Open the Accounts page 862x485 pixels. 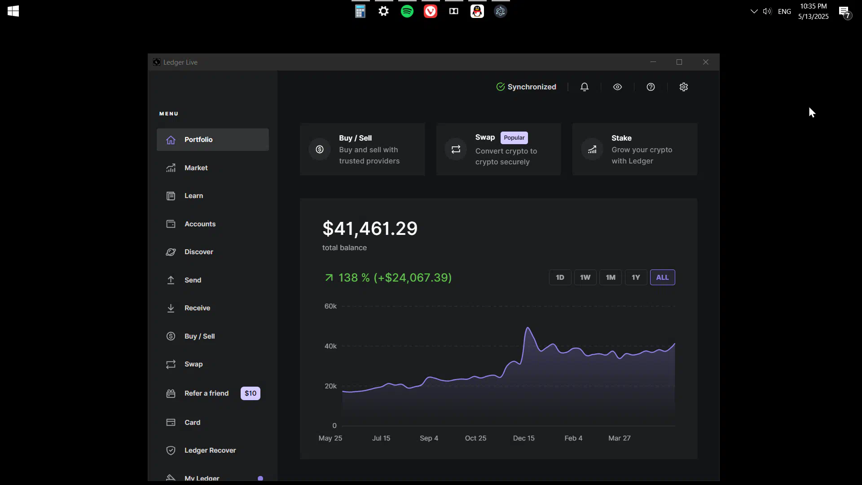(x=213, y=224)
